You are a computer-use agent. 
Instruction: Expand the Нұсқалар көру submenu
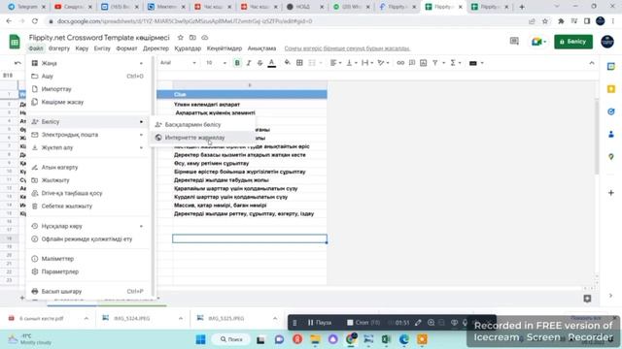pyautogui.click(x=88, y=226)
